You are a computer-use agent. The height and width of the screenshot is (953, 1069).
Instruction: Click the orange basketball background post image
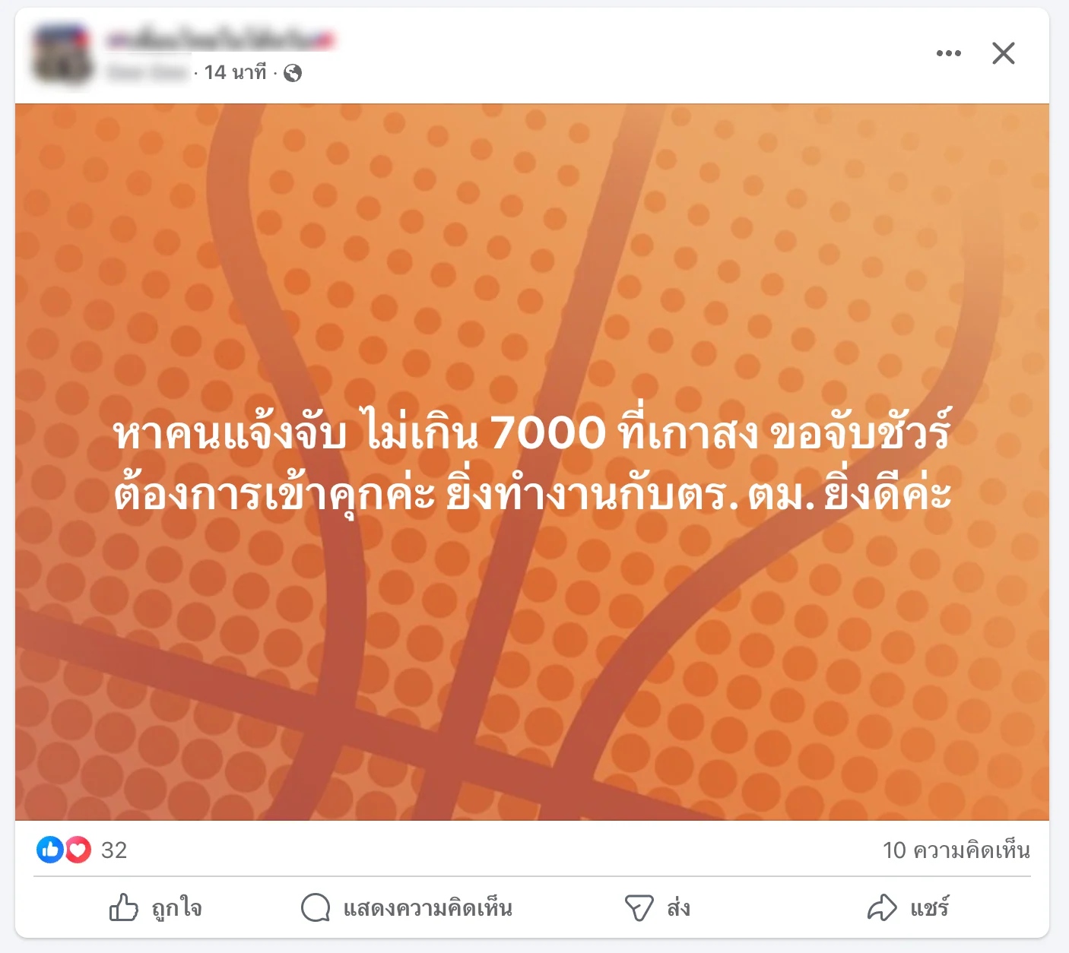point(532,646)
